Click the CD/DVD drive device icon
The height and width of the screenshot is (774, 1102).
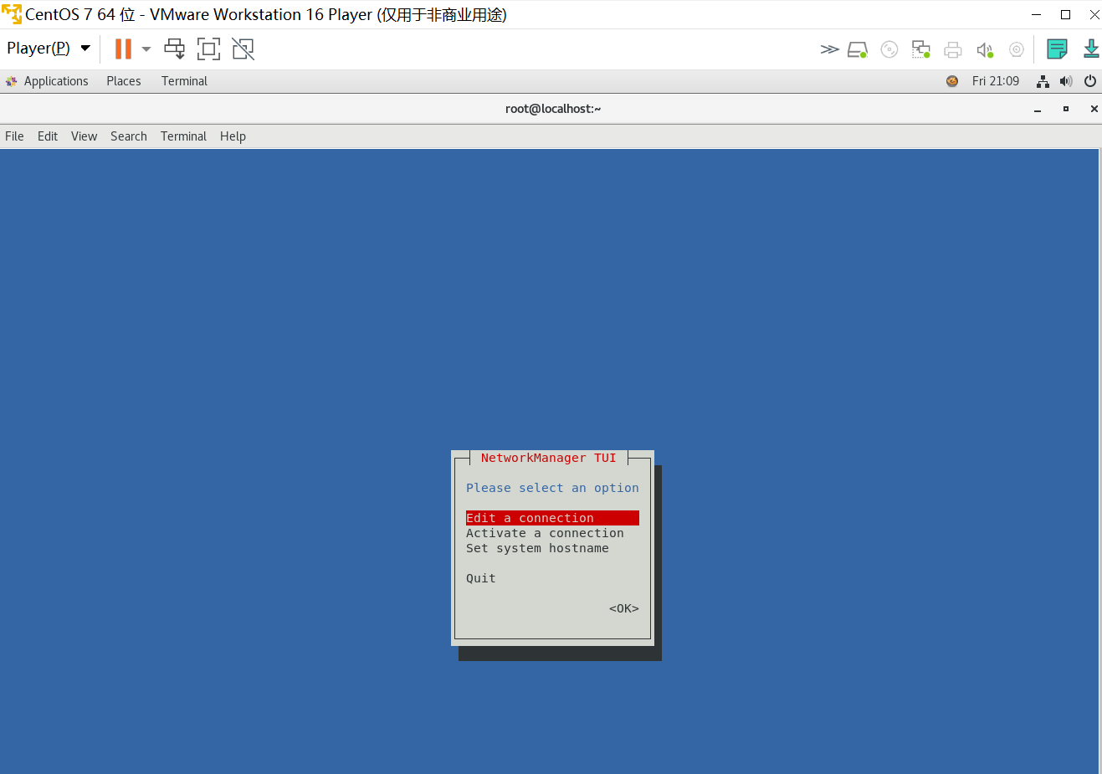(889, 49)
